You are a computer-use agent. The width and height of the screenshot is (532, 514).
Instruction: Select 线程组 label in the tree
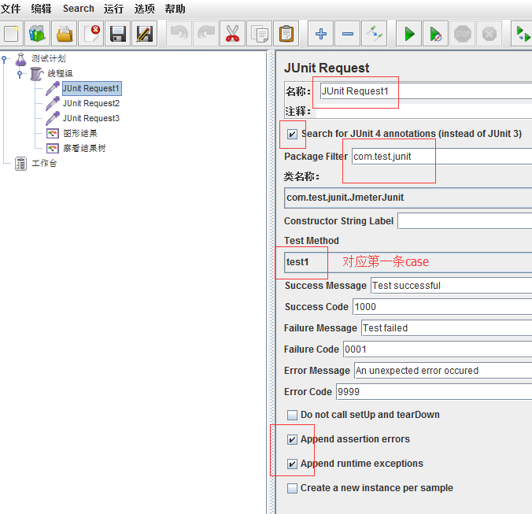pyautogui.click(x=60, y=73)
